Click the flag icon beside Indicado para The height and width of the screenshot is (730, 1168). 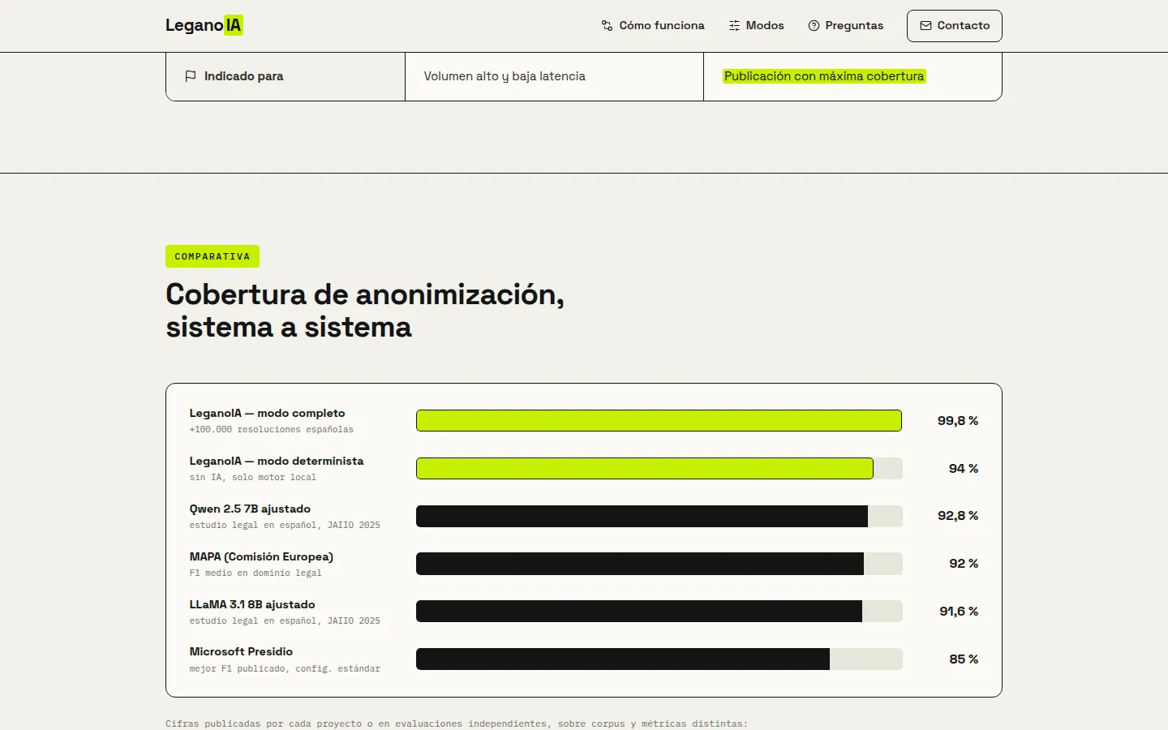pyautogui.click(x=191, y=76)
